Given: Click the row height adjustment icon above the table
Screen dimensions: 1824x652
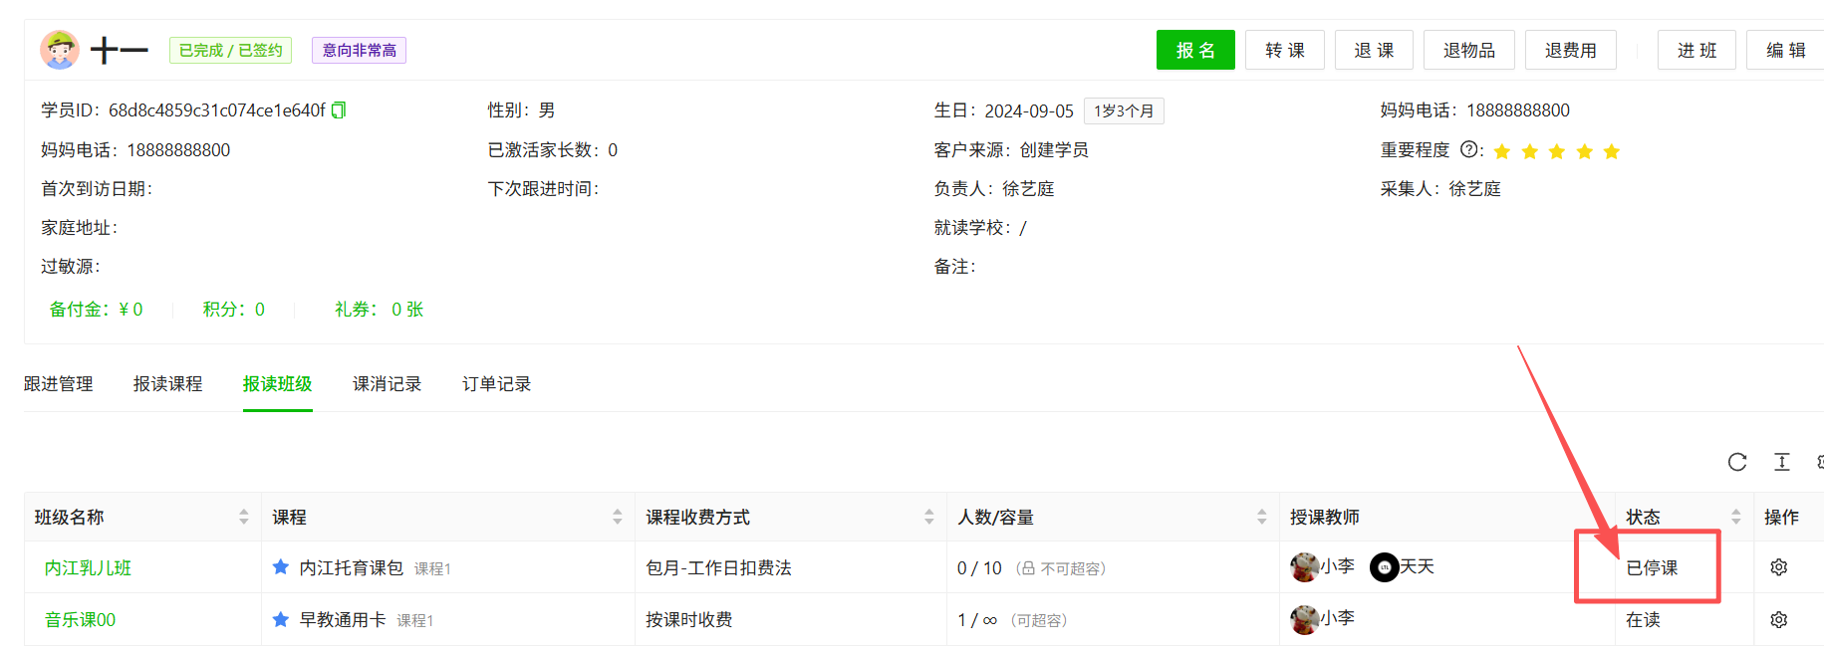Looking at the screenshot, I should click(x=1782, y=462).
